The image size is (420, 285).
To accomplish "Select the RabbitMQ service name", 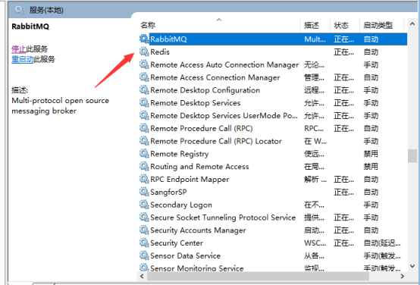I will tap(168, 39).
